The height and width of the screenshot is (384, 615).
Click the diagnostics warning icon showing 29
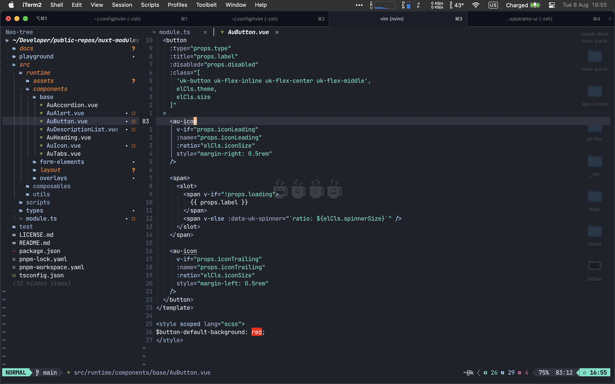502,372
